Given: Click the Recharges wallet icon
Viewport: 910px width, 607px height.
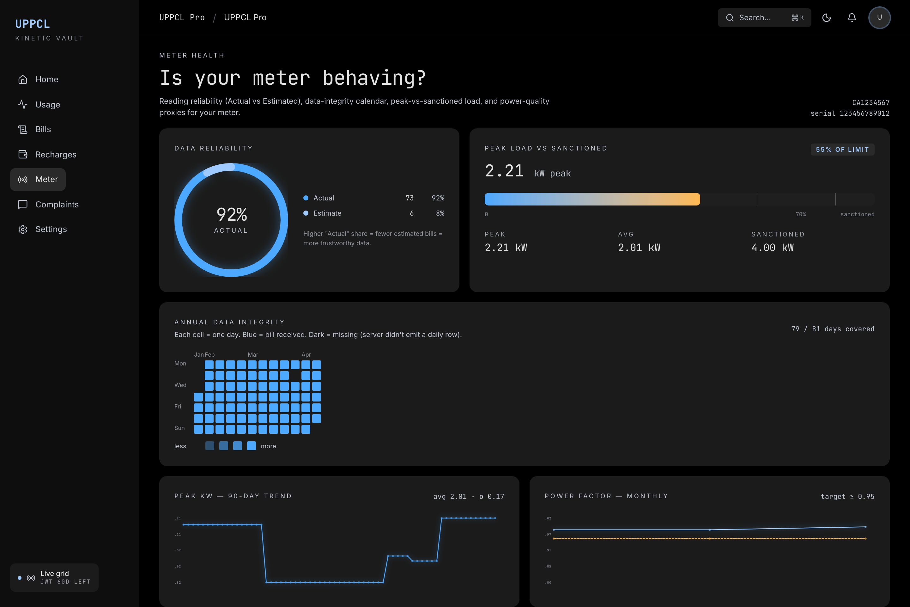Looking at the screenshot, I should (23, 155).
